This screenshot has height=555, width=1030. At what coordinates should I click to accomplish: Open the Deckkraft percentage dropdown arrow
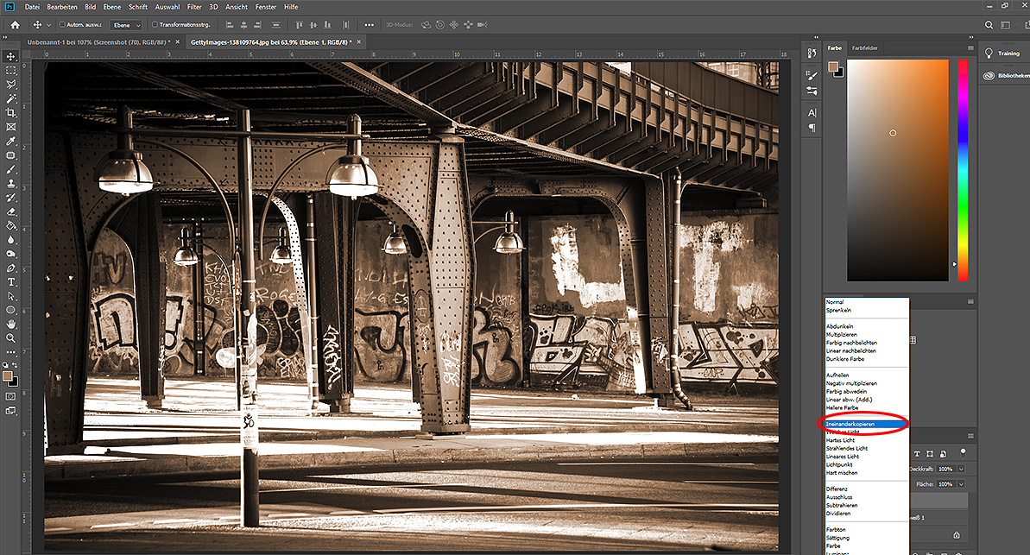tap(960, 469)
